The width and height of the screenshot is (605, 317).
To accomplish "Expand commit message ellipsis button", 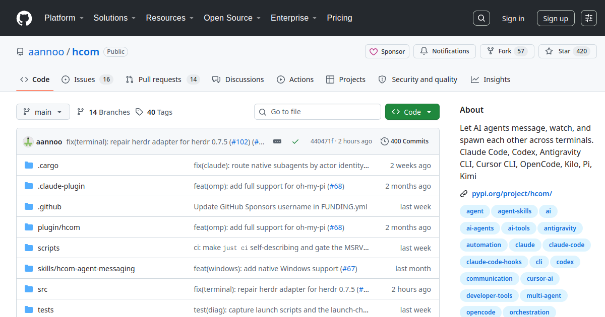I will click(x=277, y=142).
